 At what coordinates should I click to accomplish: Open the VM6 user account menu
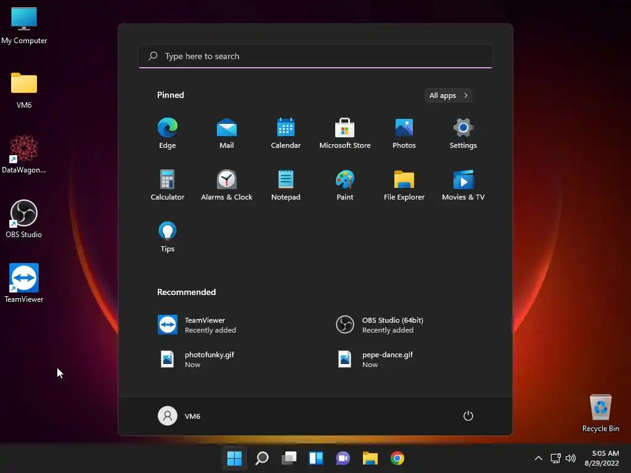[x=179, y=416]
